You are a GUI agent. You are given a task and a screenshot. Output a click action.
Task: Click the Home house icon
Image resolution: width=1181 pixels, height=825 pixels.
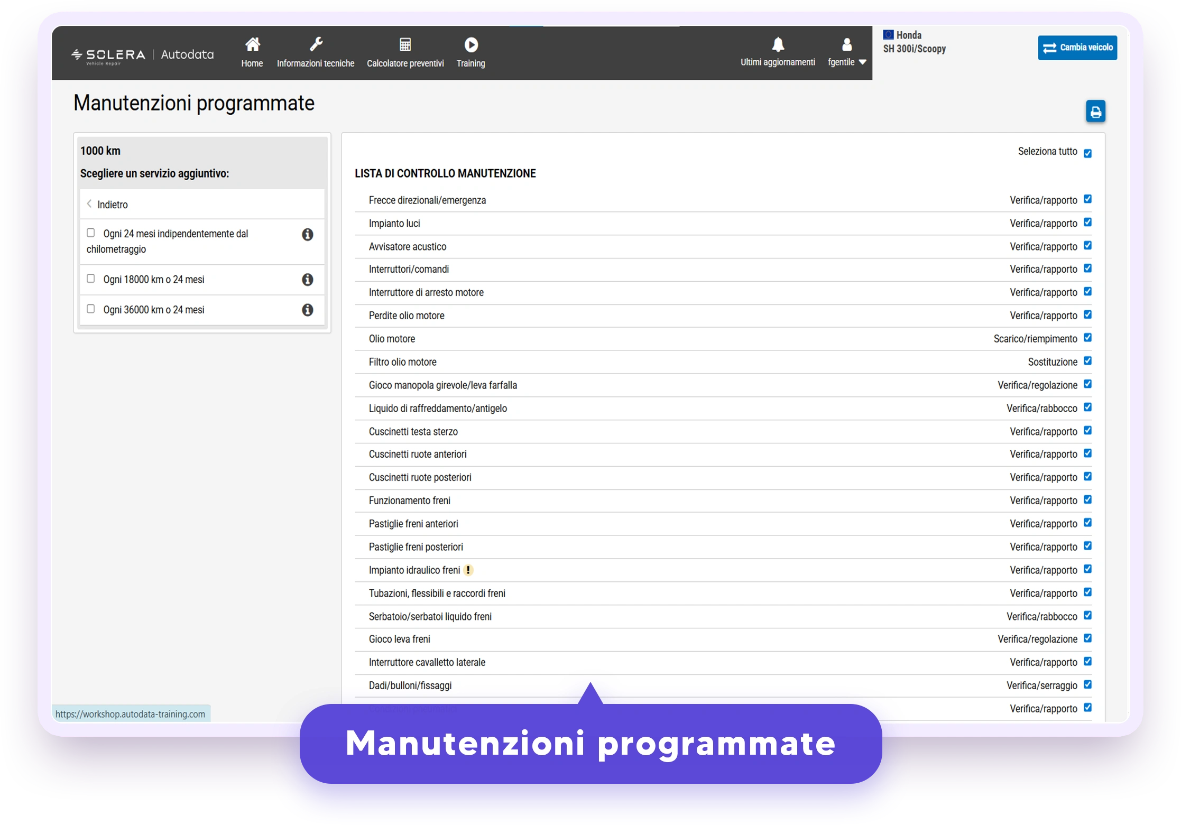point(253,44)
